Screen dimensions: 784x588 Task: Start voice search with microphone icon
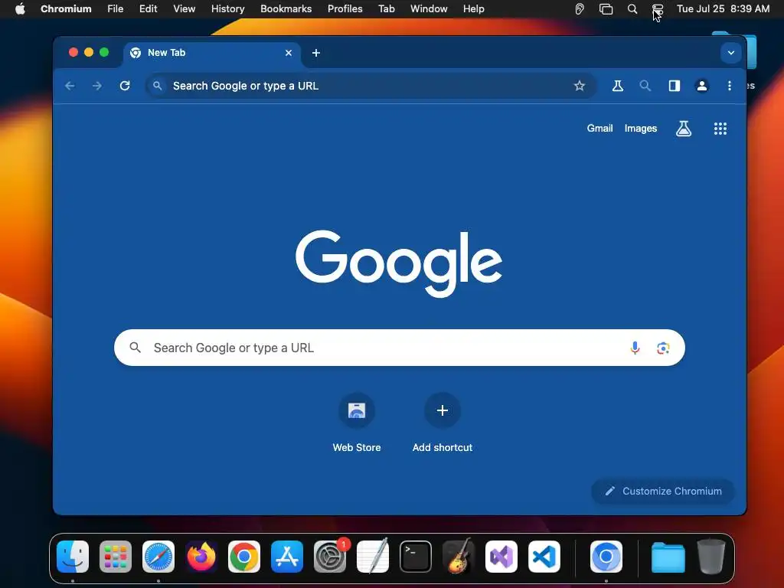point(635,348)
